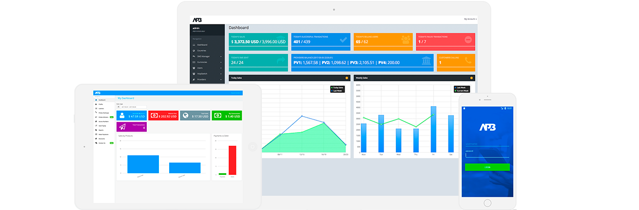Viewport: 639px width, 210px height.
Task: Click the share arrow icon on SMS Sent
Action: 281,61
